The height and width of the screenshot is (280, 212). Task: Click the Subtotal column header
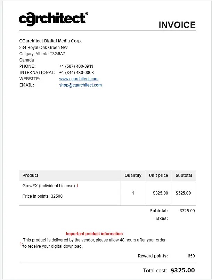(x=184, y=175)
